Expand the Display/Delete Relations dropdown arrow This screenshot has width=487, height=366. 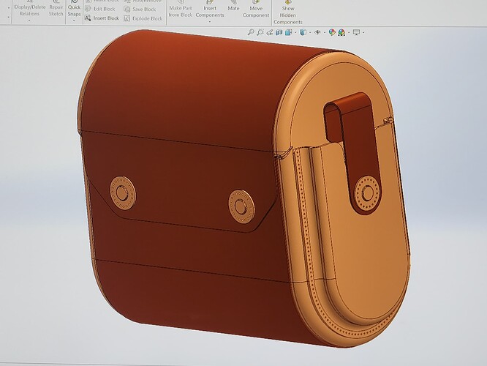coord(29,20)
